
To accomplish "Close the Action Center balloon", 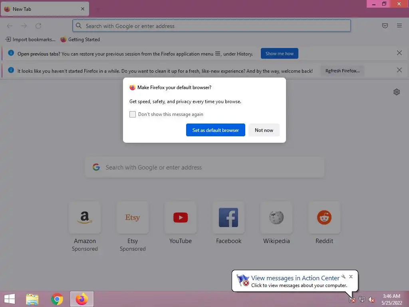I will tap(351, 277).
